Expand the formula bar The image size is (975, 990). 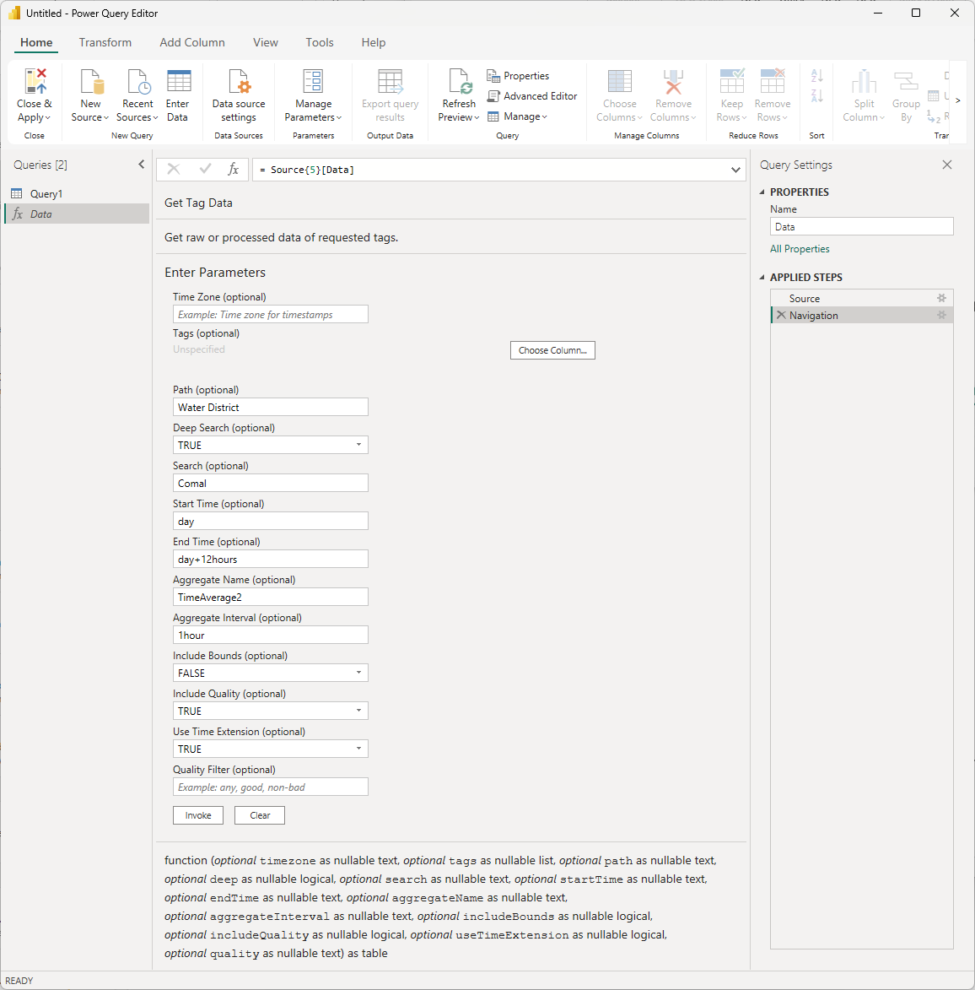(x=735, y=170)
